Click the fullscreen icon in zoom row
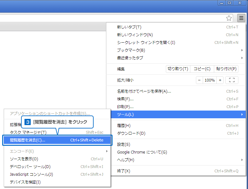This screenshot has width=248, height=189. pos(232,80)
